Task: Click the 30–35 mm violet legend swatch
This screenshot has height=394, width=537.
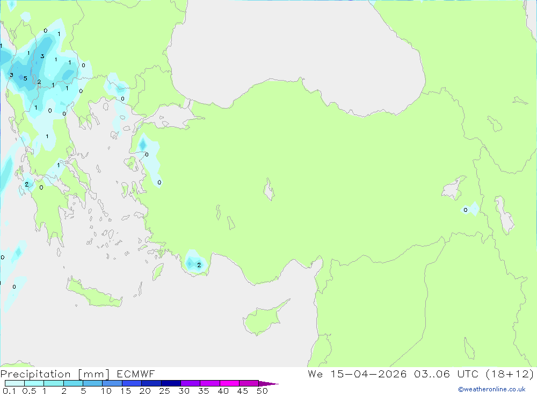Action: pos(190,383)
